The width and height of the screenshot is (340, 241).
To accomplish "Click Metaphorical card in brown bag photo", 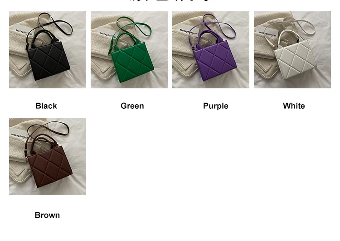I will coord(19,135).
